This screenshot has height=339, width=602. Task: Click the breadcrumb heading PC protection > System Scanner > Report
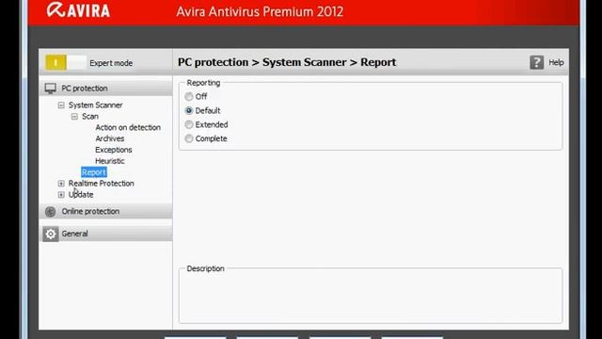tap(287, 62)
